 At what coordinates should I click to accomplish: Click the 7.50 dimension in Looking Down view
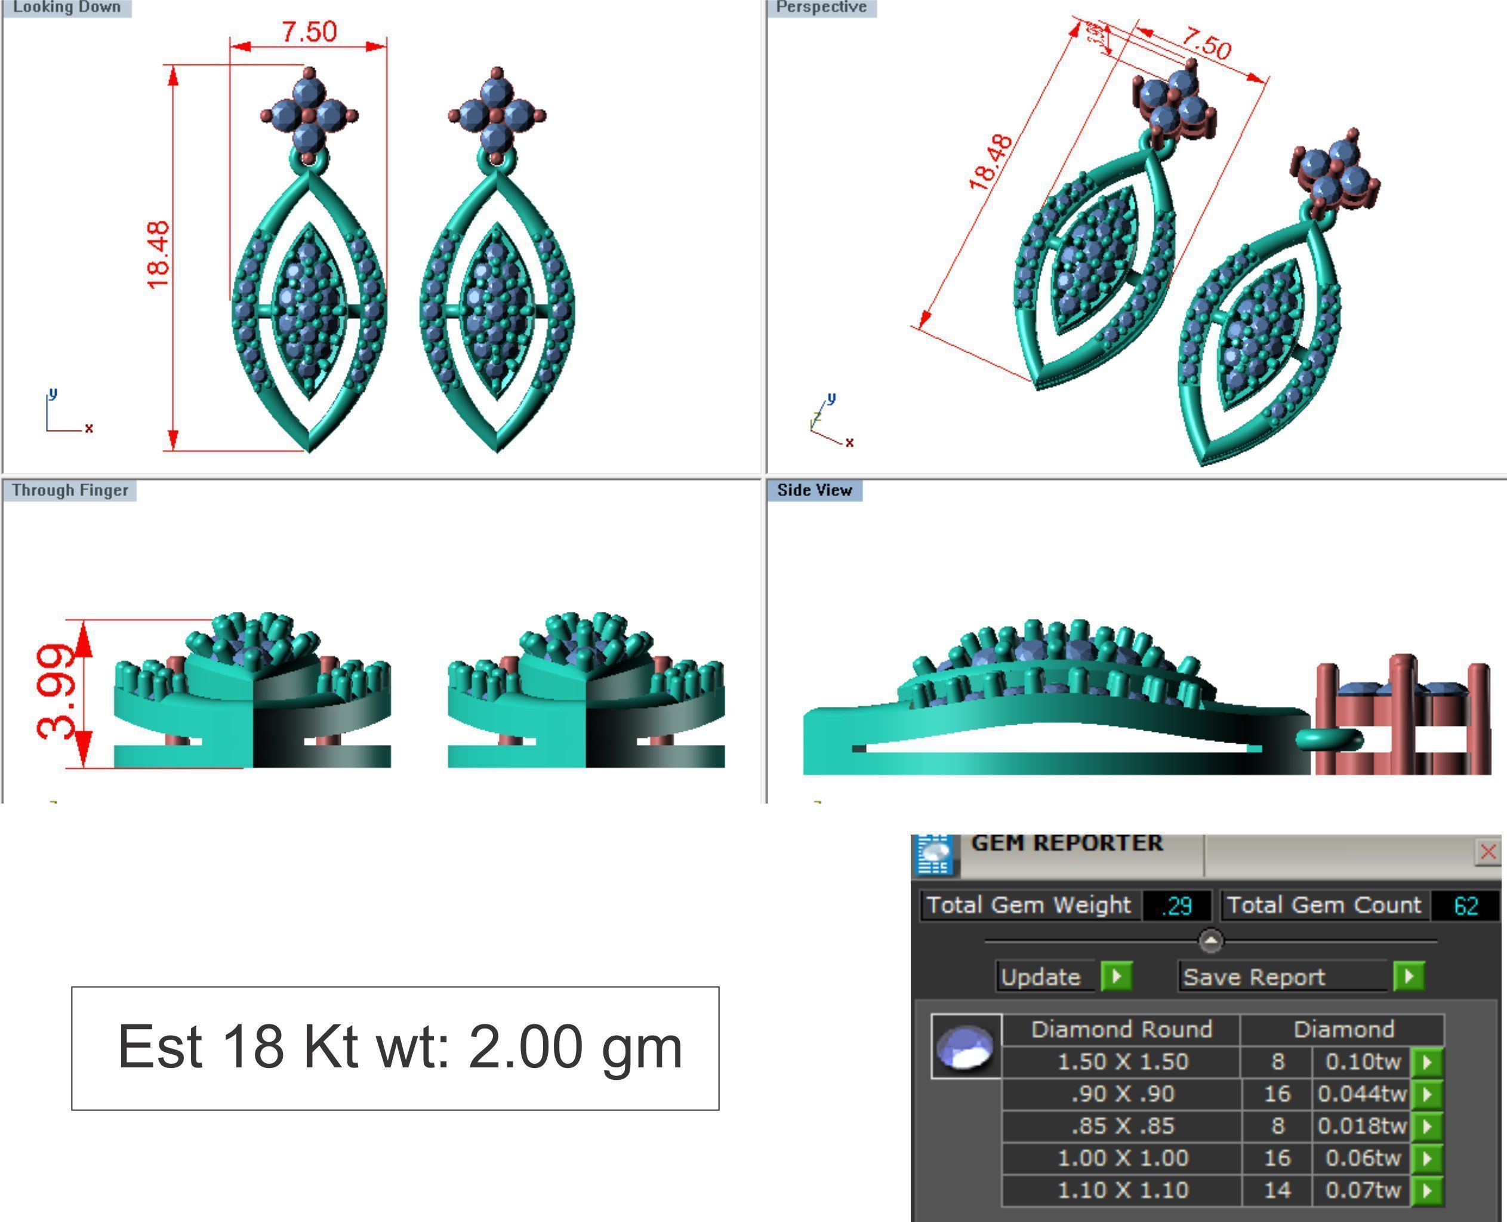309,32
